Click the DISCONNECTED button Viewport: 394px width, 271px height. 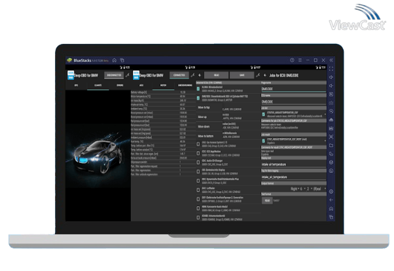point(114,75)
